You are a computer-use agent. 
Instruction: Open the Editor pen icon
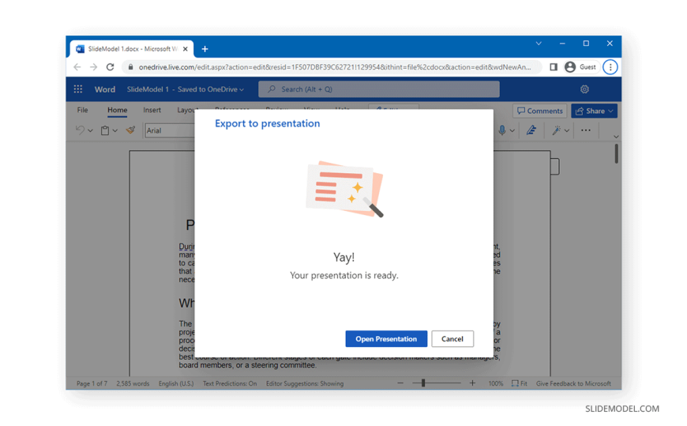tap(531, 130)
